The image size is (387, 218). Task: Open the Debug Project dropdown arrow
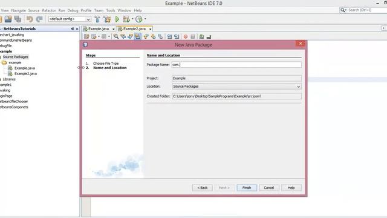(132, 19)
